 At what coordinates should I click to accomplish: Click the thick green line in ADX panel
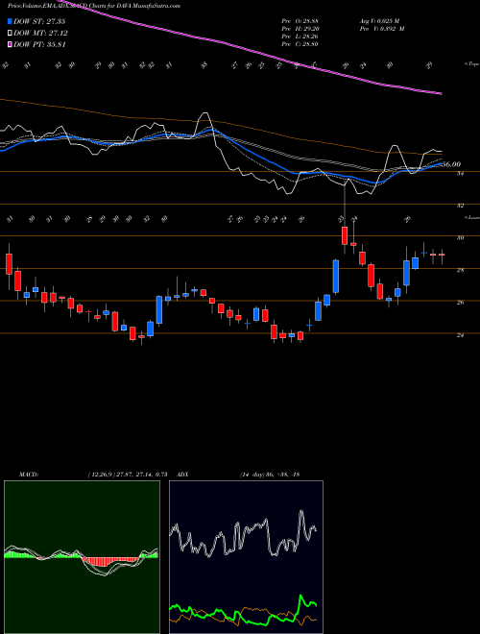pyautogui.click(x=243, y=610)
